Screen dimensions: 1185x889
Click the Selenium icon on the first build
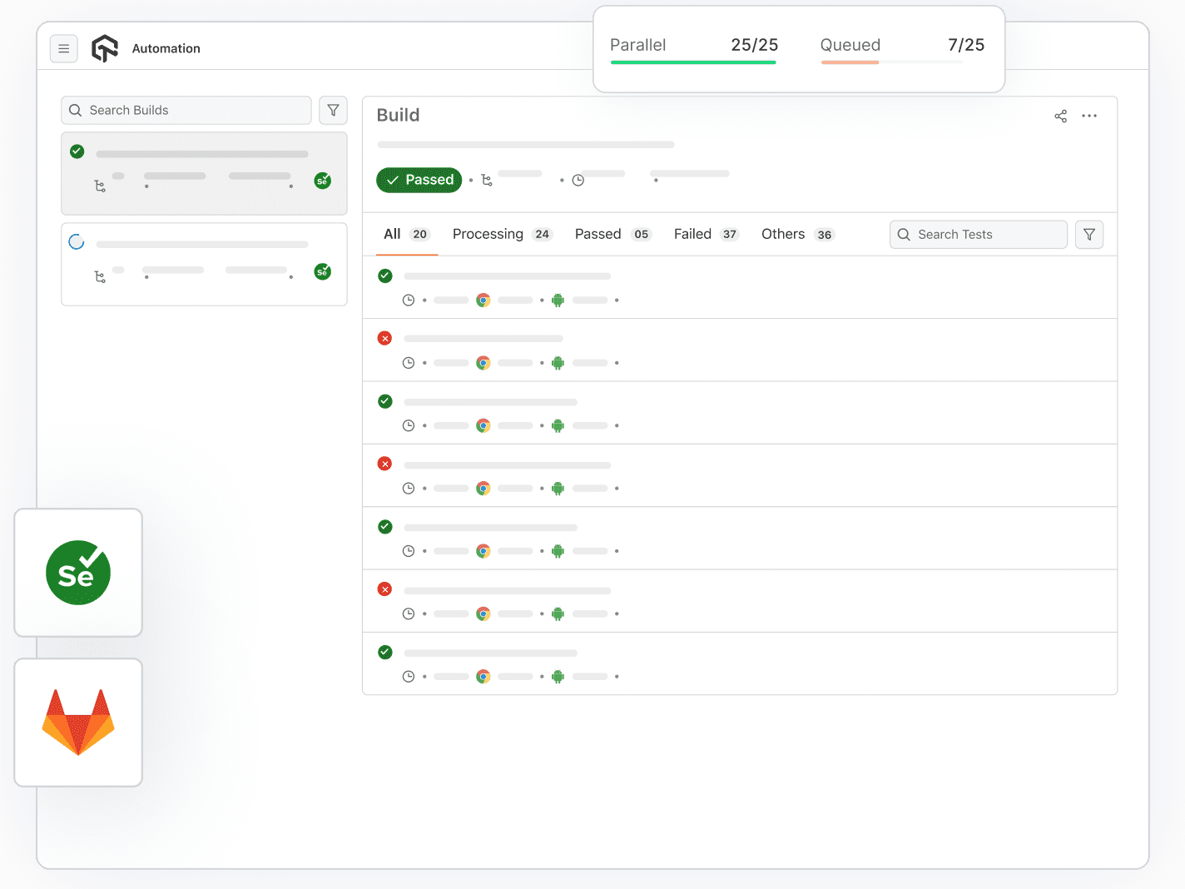tap(323, 181)
